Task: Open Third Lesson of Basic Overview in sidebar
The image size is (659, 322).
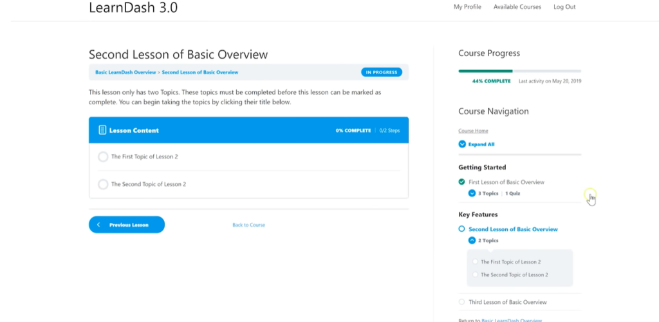Action: [x=508, y=302]
